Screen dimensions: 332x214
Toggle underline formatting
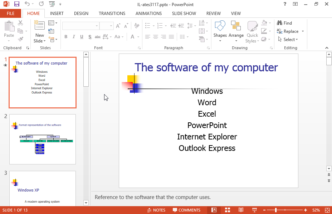coord(82,37)
